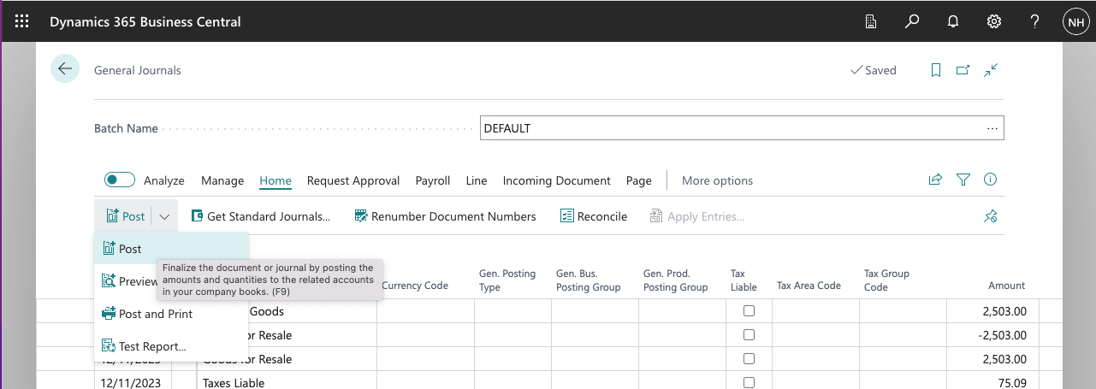The image size is (1096, 389).
Task: Open Batch Name lookup ellipsis
Action: click(992, 128)
